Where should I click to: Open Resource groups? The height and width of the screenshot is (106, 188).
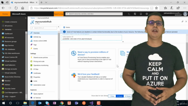pyautogui.click(x=9, y=42)
